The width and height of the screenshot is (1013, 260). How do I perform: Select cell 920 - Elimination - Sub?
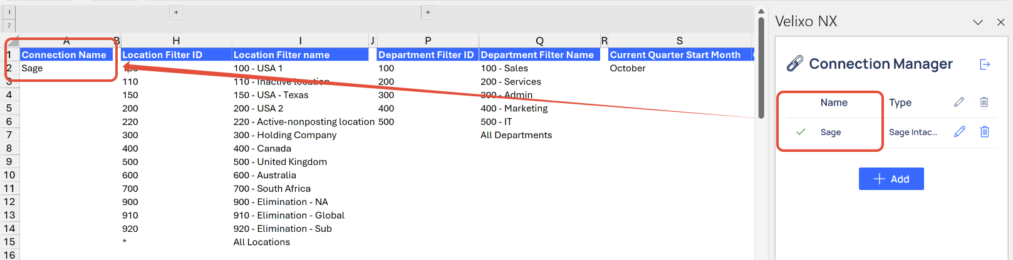click(x=300, y=229)
